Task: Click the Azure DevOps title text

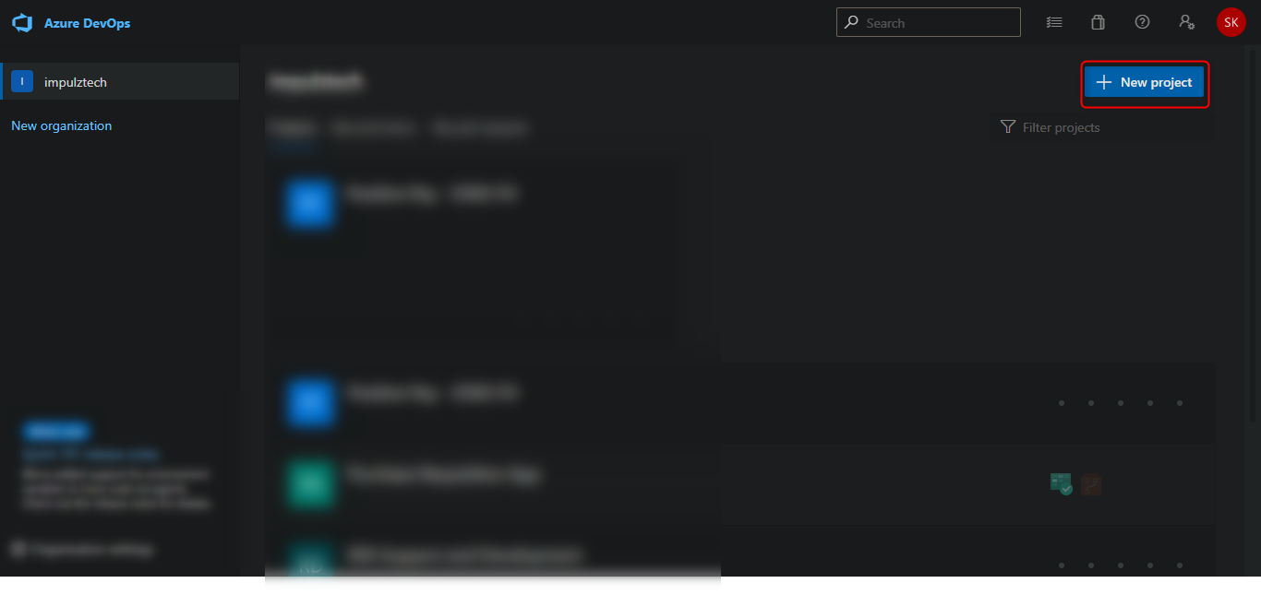Action: tap(87, 23)
